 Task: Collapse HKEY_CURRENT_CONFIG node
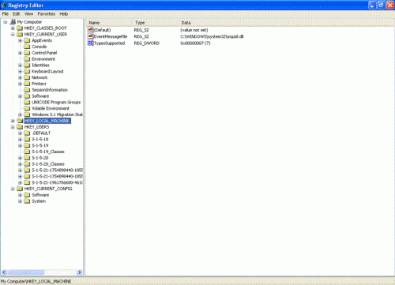[13, 189]
